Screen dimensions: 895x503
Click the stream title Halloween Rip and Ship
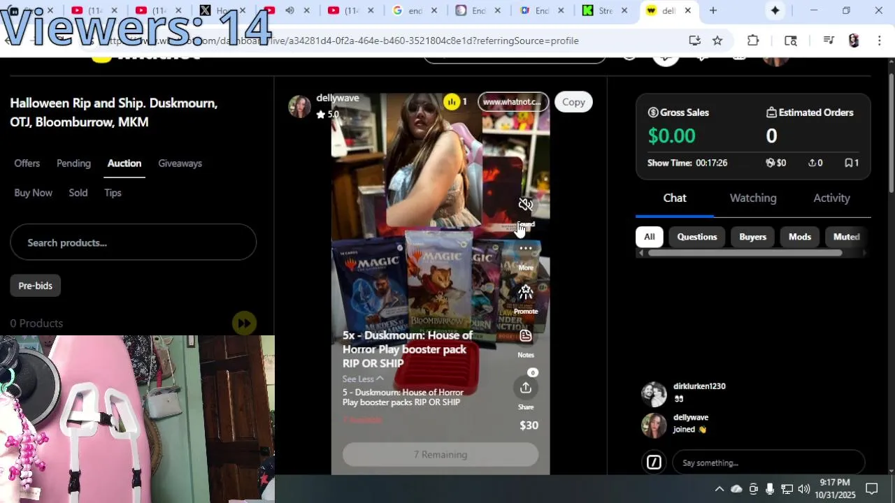pyautogui.click(x=114, y=112)
